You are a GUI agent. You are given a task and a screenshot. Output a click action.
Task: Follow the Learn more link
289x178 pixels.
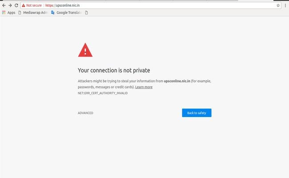point(144,87)
